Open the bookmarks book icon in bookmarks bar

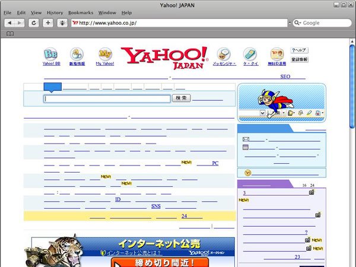(10, 34)
